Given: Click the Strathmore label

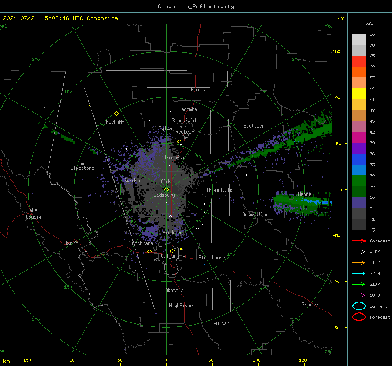Looking at the screenshot, I should tap(212, 258).
